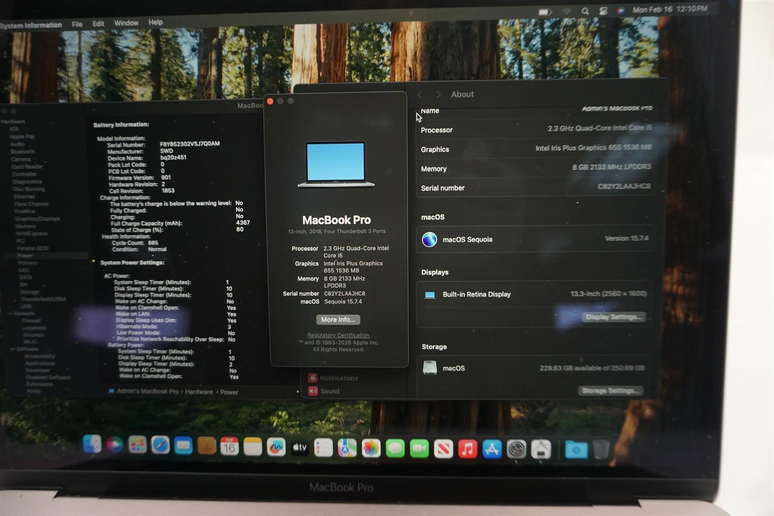774x516 pixels.
Task: Click the macOS Sequoia icon in About pane
Action: (429, 239)
